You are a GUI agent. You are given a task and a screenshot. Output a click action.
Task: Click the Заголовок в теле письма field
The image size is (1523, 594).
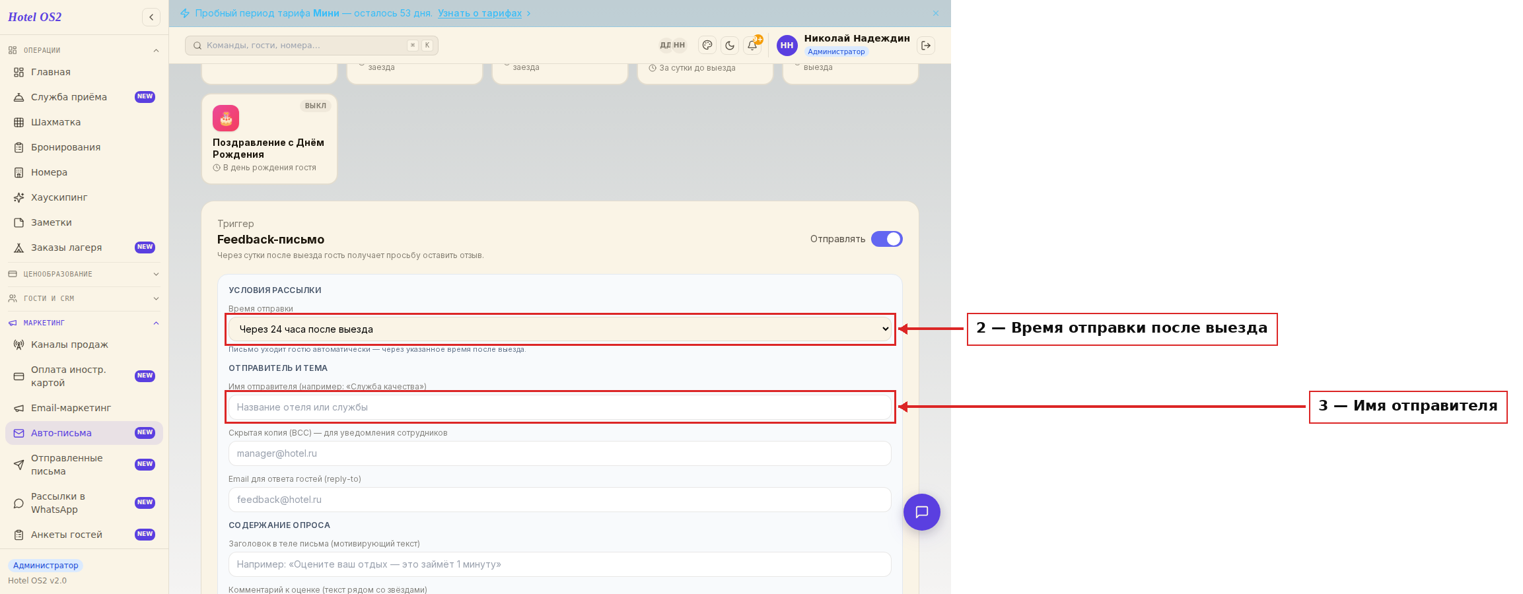click(560, 564)
